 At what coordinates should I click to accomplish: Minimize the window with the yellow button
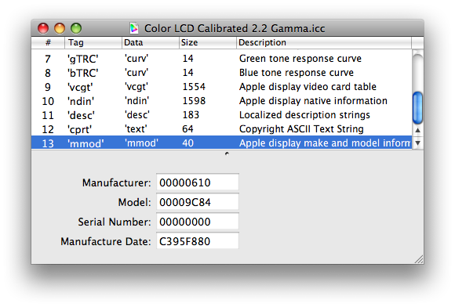coord(60,28)
